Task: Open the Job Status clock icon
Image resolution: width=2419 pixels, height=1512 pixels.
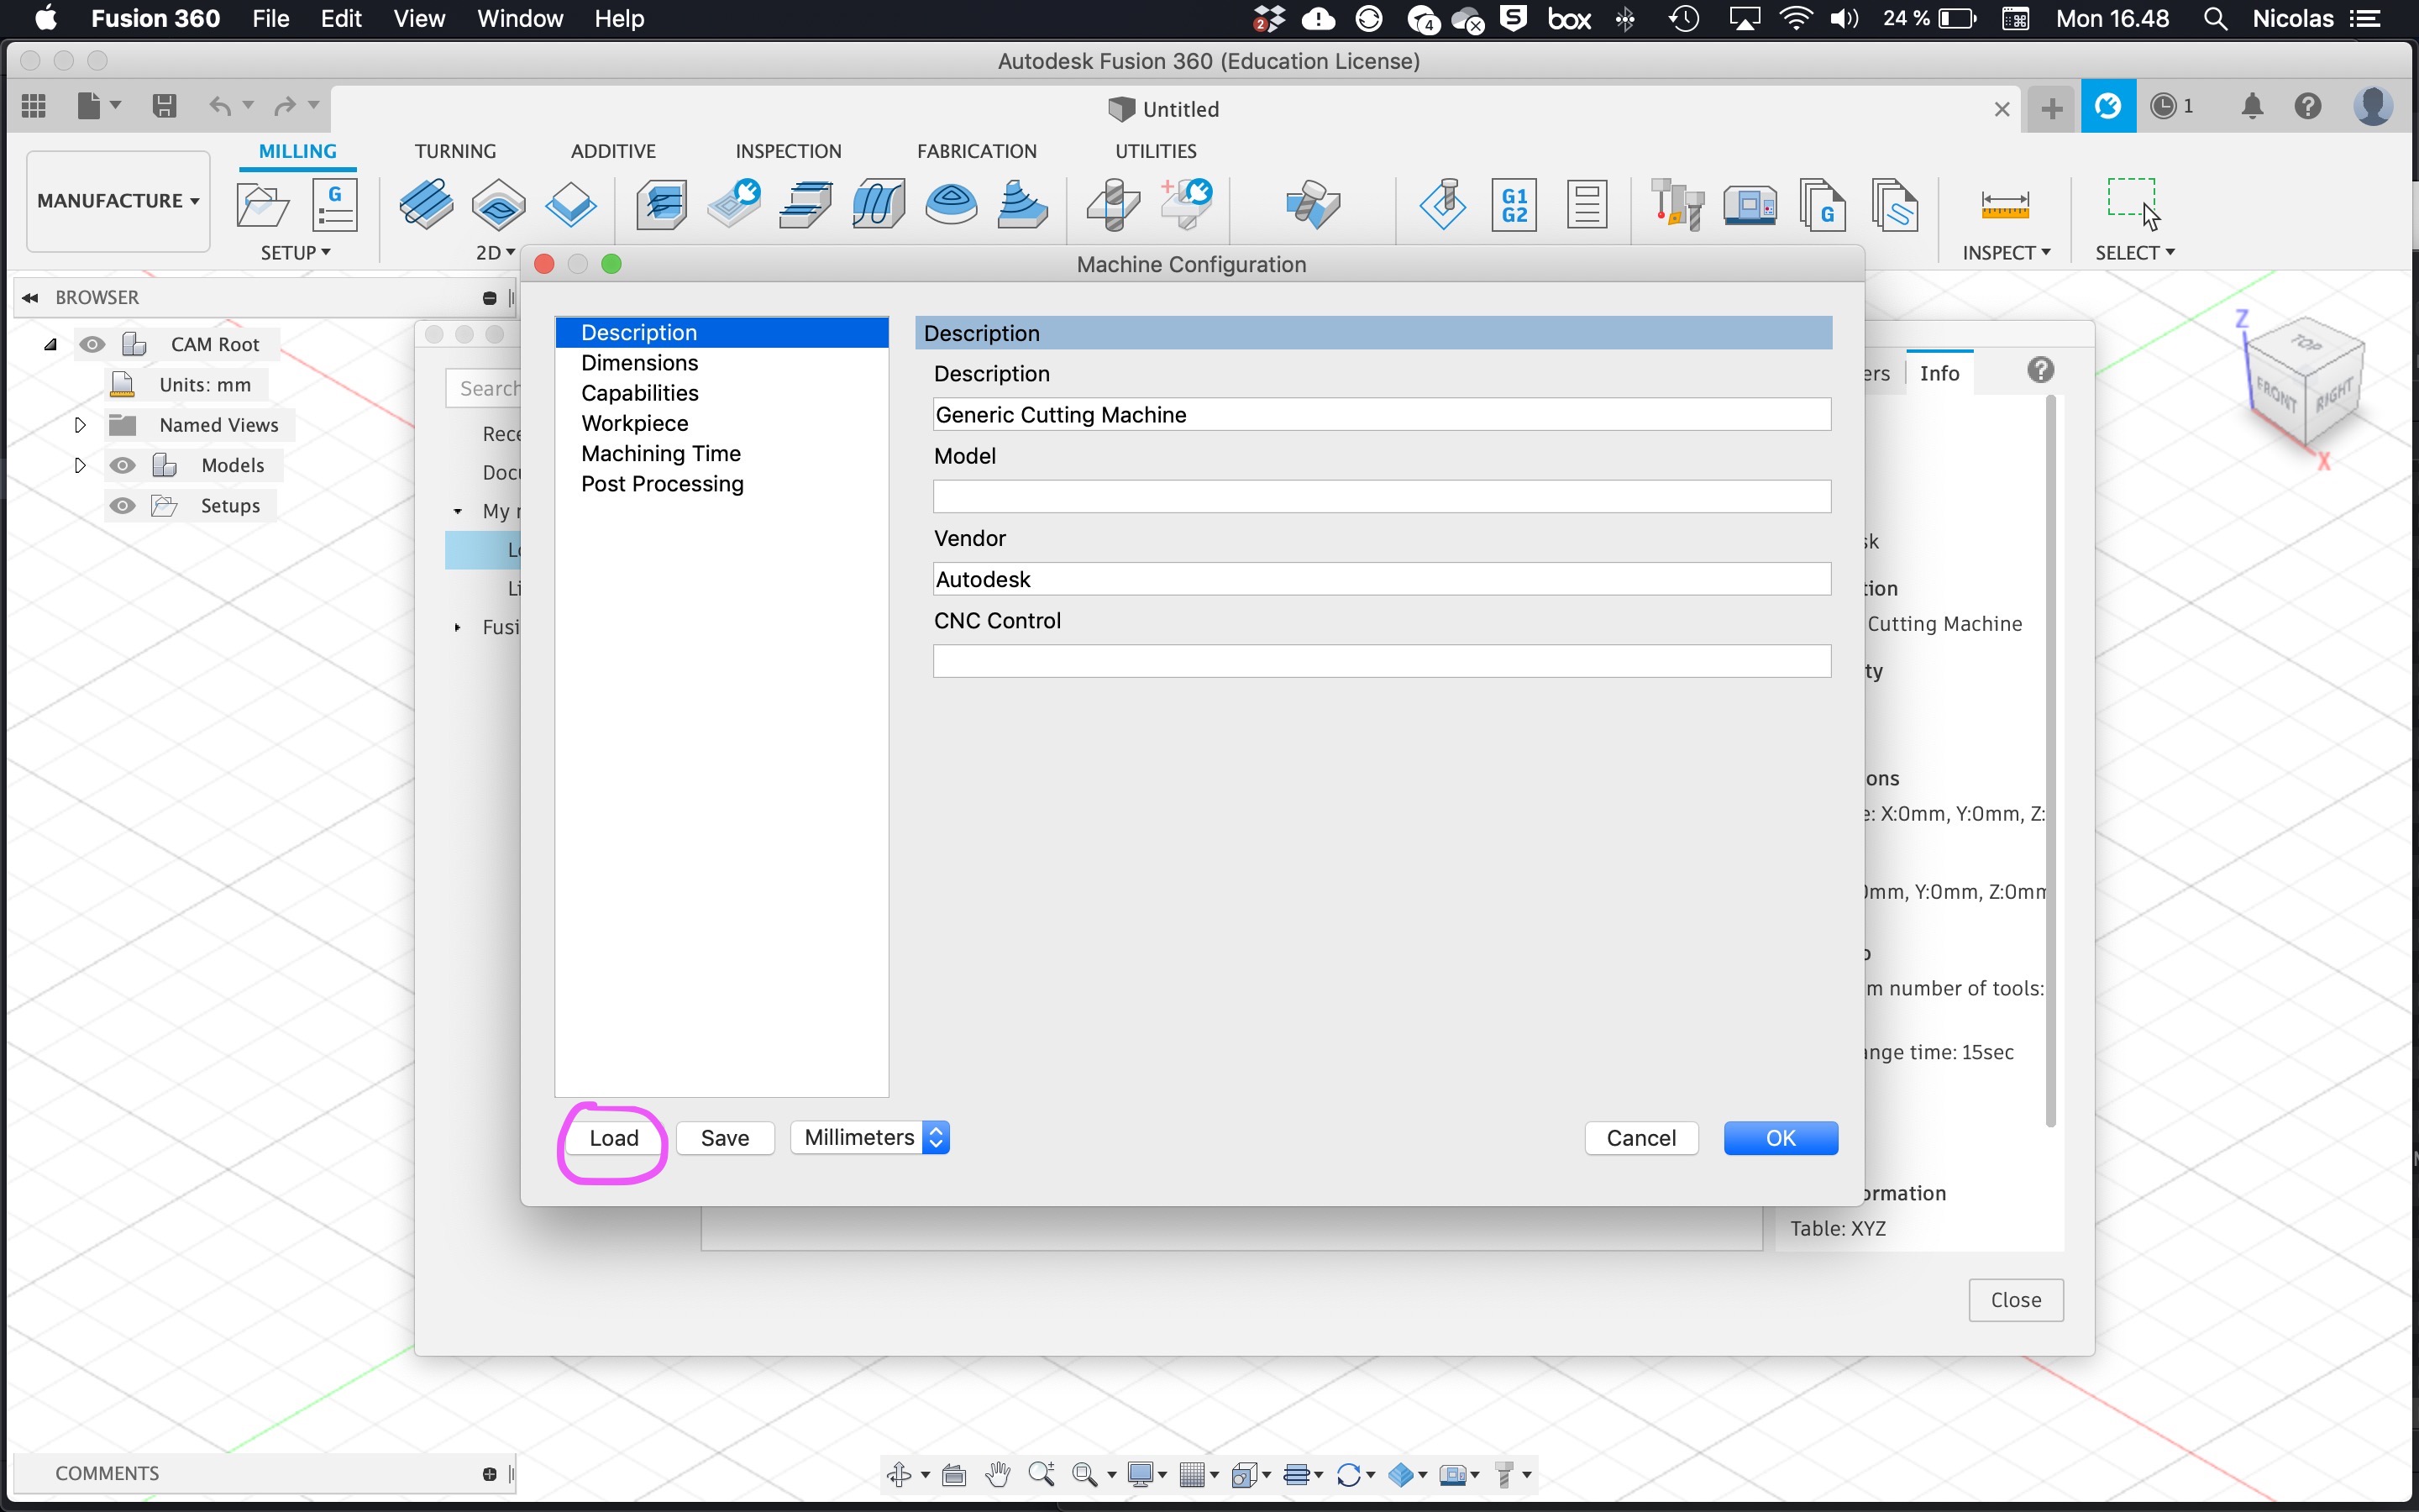Action: pos(2165,106)
